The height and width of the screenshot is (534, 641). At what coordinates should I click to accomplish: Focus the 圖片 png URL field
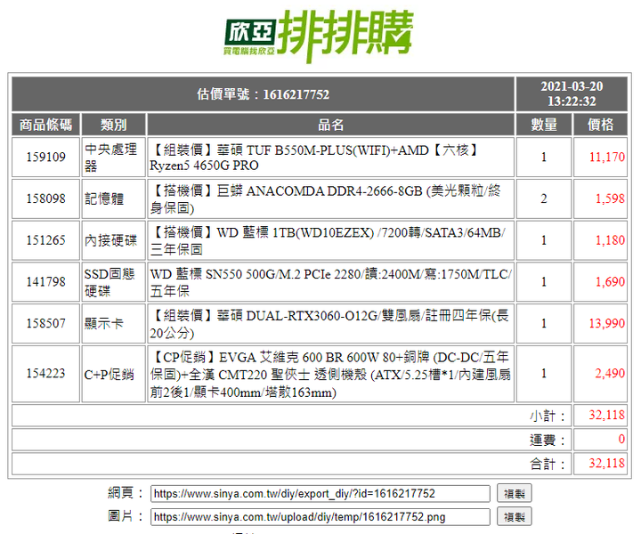click(x=320, y=517)
